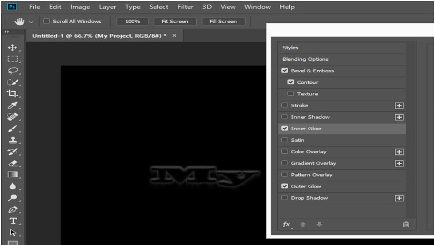Select the Quick Selection tool

pyautogui.click(x=13, y=82)
